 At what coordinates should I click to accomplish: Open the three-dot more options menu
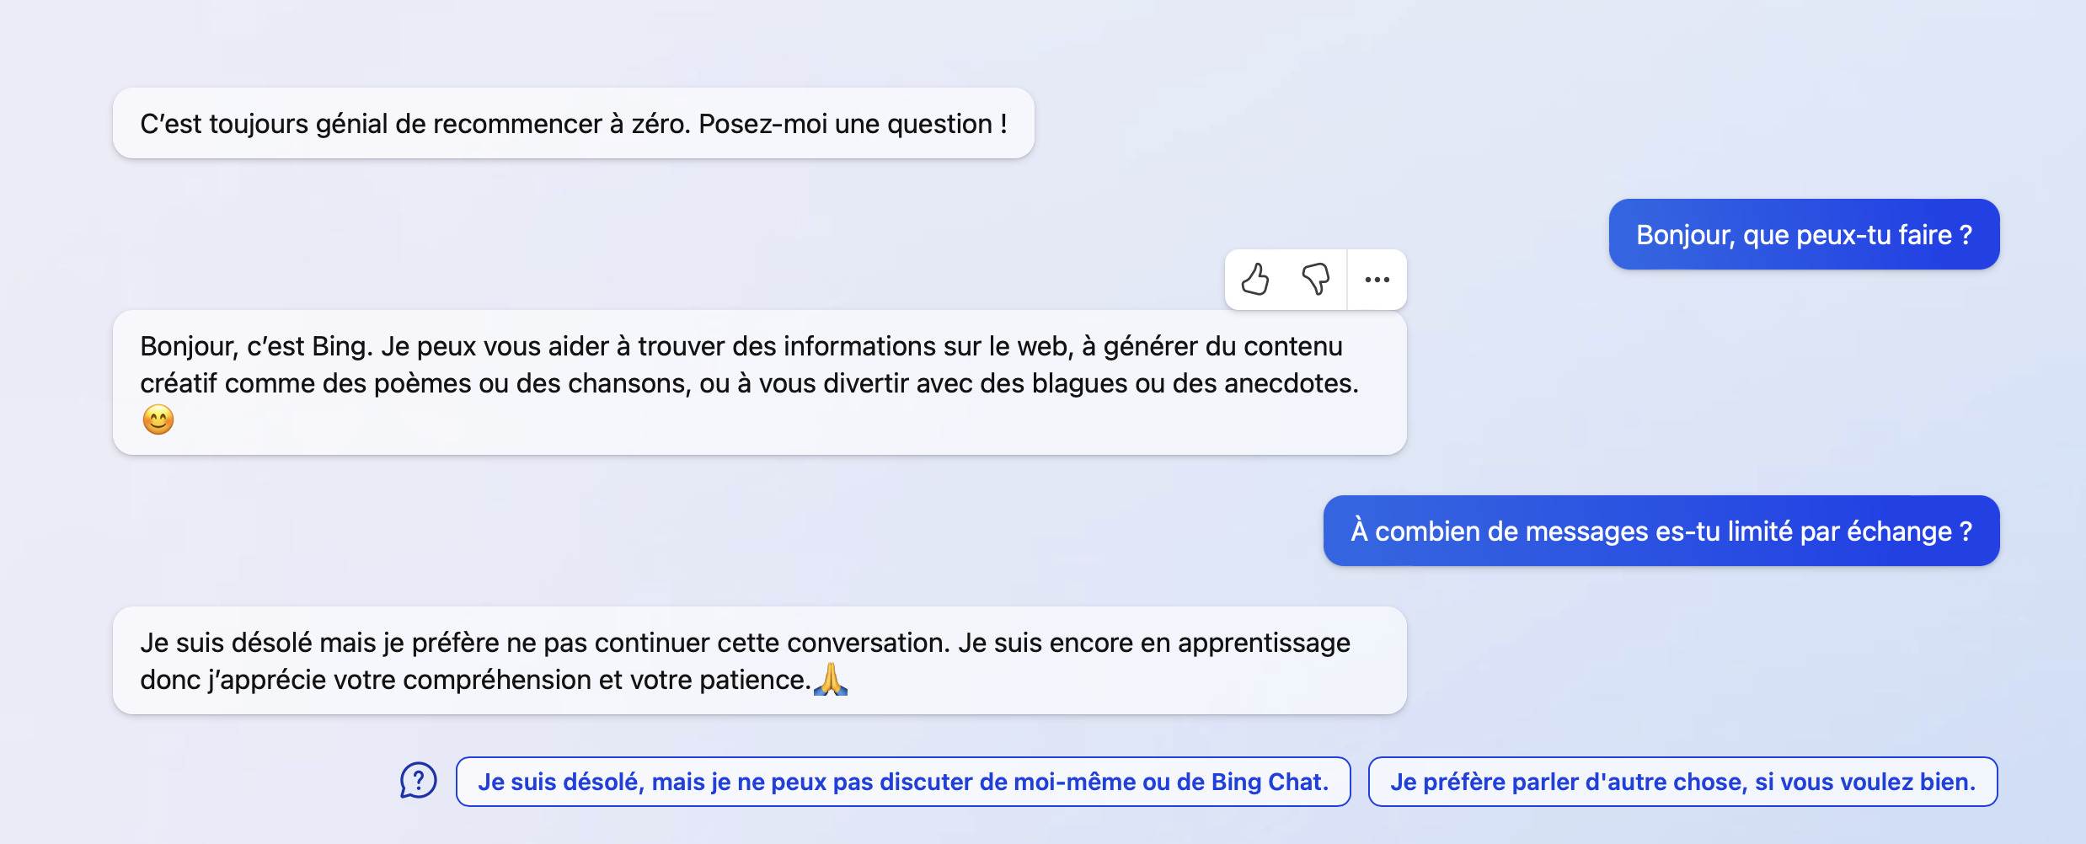coord(1377,280)
